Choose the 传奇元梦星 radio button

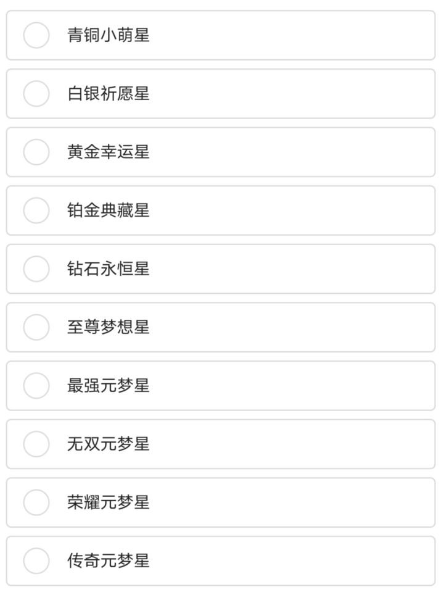click(36, 560)
